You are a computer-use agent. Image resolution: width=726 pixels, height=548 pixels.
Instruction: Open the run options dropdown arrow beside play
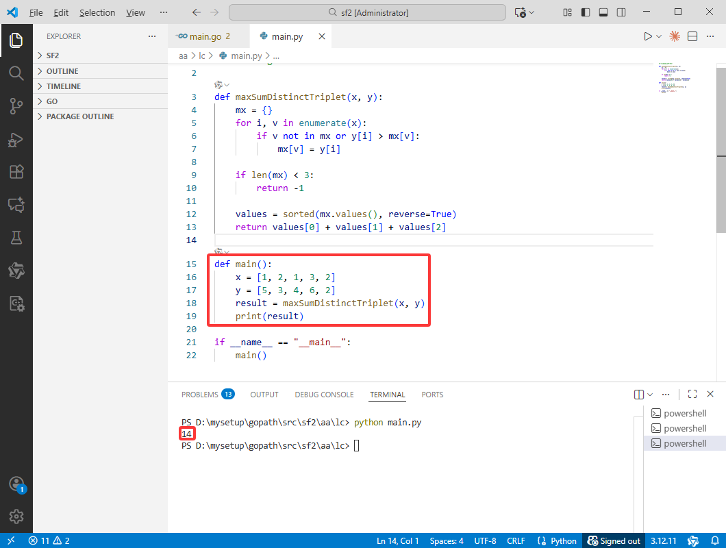click(659, 36)
